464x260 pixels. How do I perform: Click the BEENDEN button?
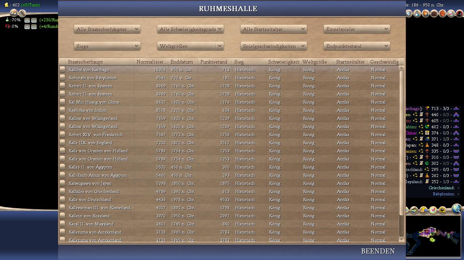point(378,251)
